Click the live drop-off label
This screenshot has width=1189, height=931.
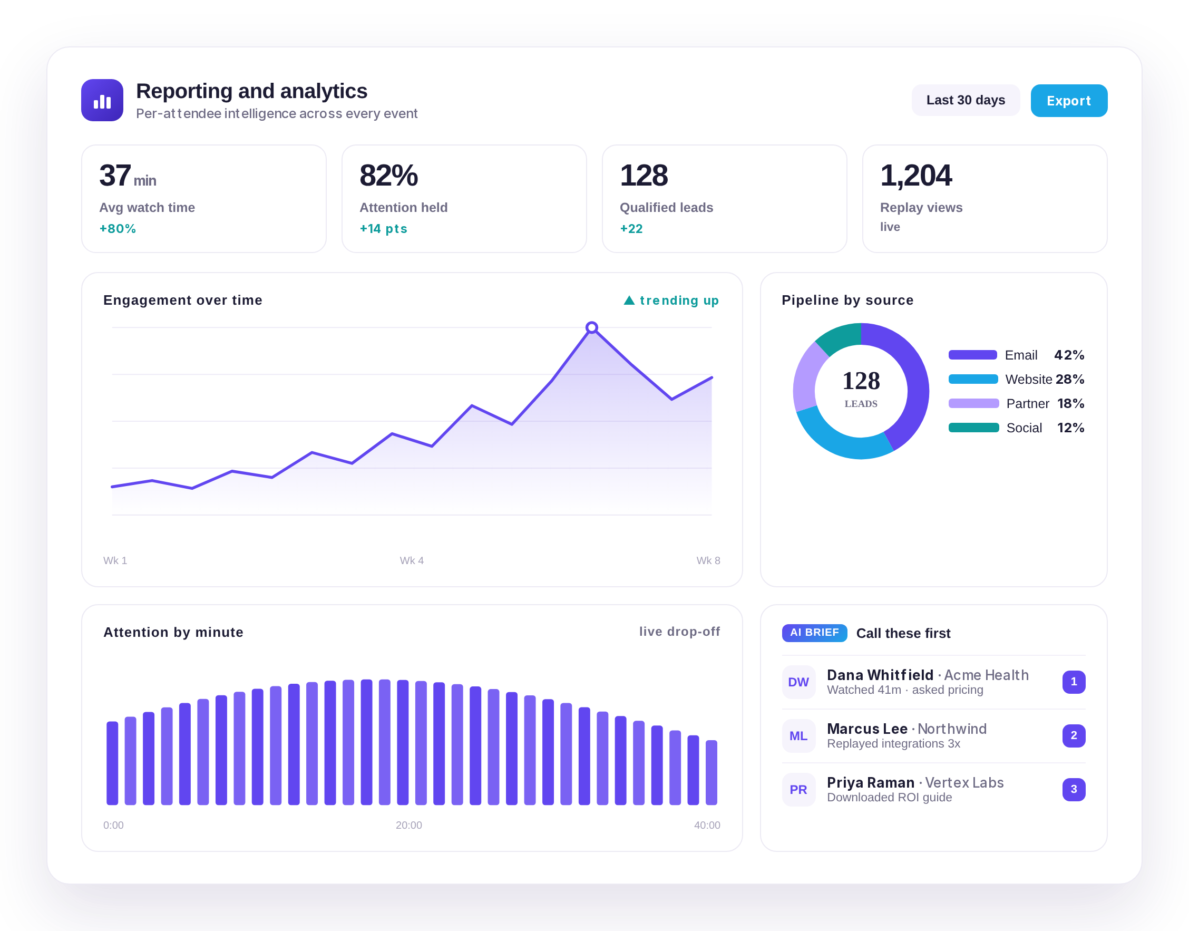click(679, 631)
